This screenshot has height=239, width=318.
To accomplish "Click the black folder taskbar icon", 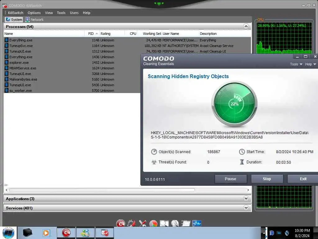I will tap(27, 233).
